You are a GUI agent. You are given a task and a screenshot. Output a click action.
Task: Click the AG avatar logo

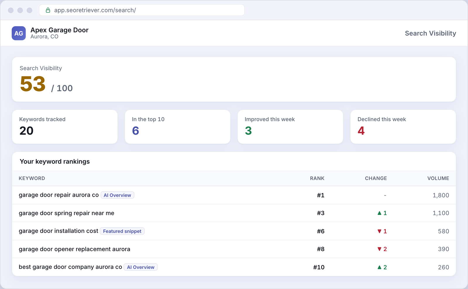pos(19,33)
